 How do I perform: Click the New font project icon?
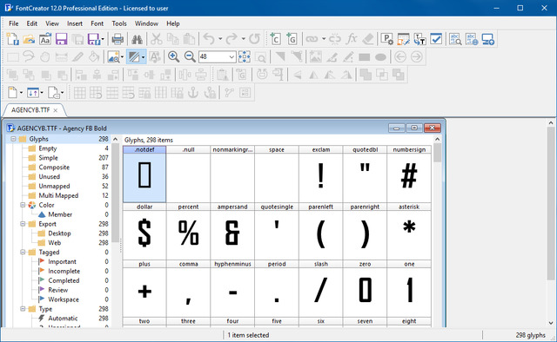click(x=12, y=39)
